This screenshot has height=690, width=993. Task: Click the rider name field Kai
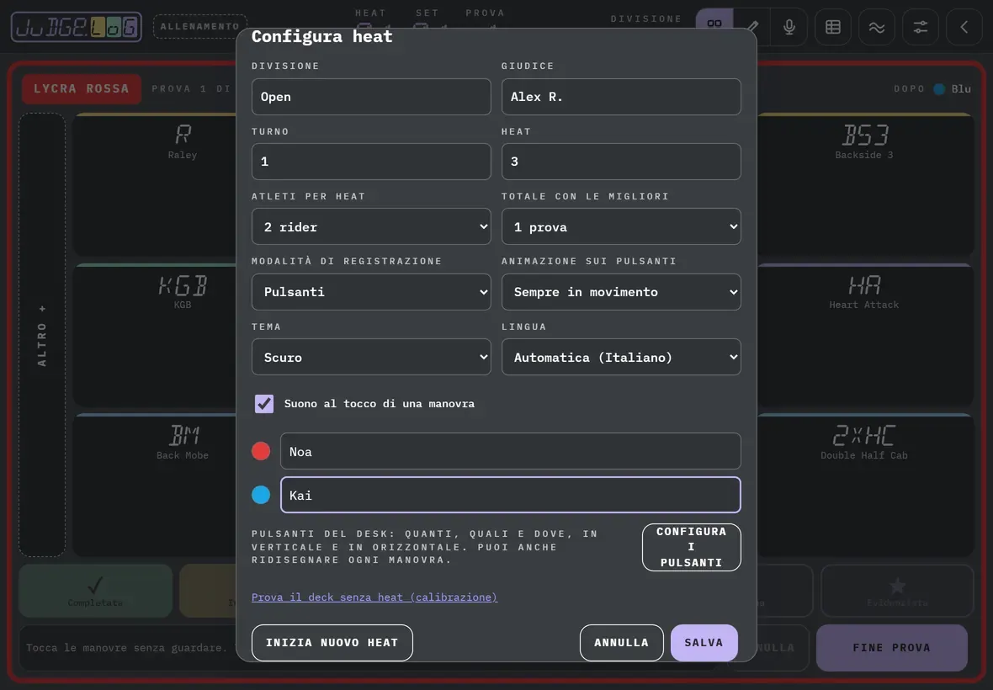click(x=511, y=495)
